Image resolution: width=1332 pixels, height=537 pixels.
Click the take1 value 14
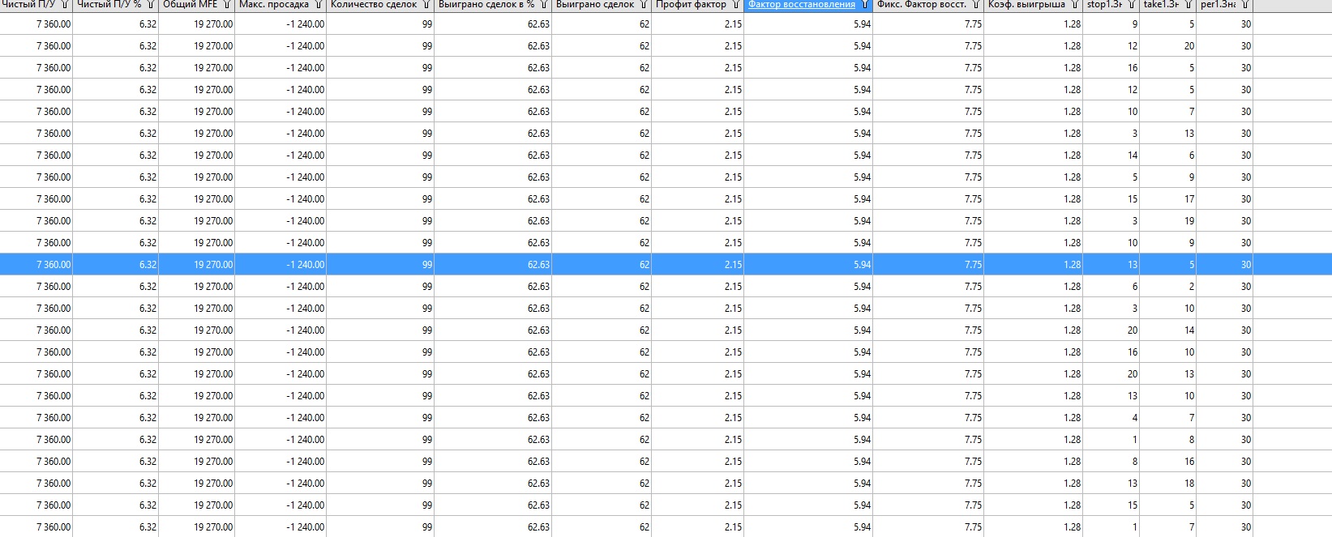(1189, 330)
